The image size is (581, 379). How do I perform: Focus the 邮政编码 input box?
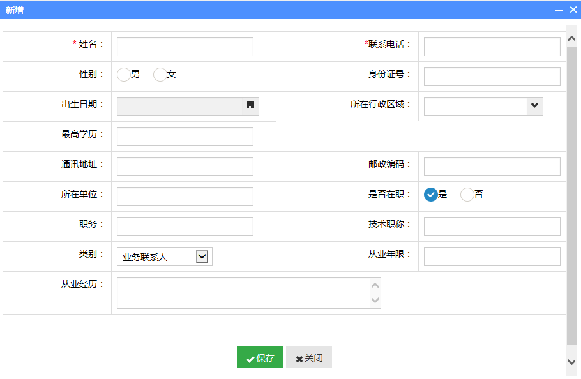(x=492, y=167)
